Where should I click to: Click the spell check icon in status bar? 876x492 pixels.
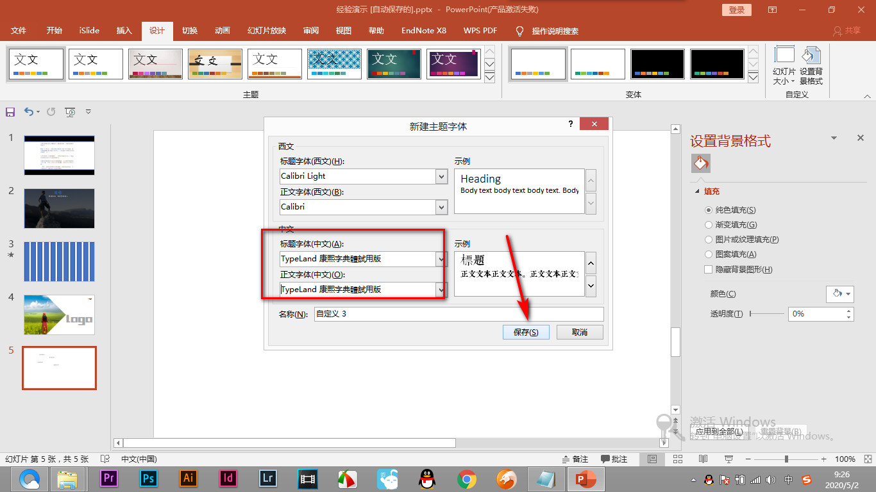pos(105,459)
